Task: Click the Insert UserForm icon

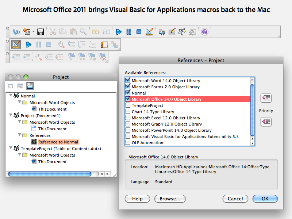Action: tap(27, 32)
